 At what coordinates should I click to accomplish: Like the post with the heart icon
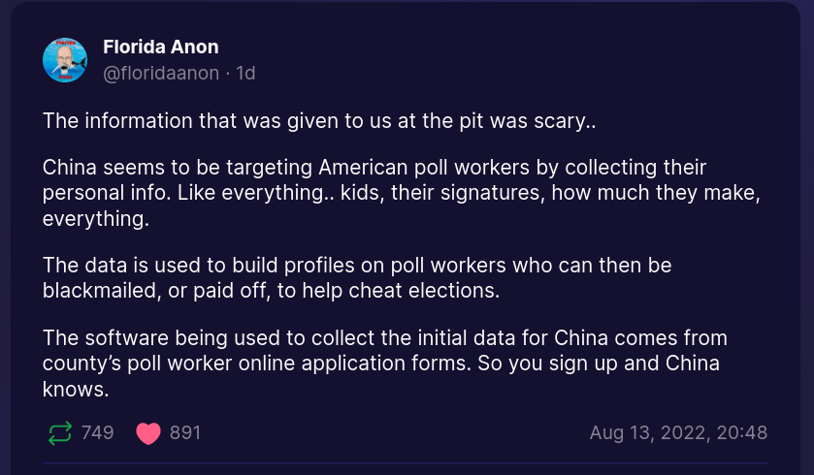coord(147,432)
